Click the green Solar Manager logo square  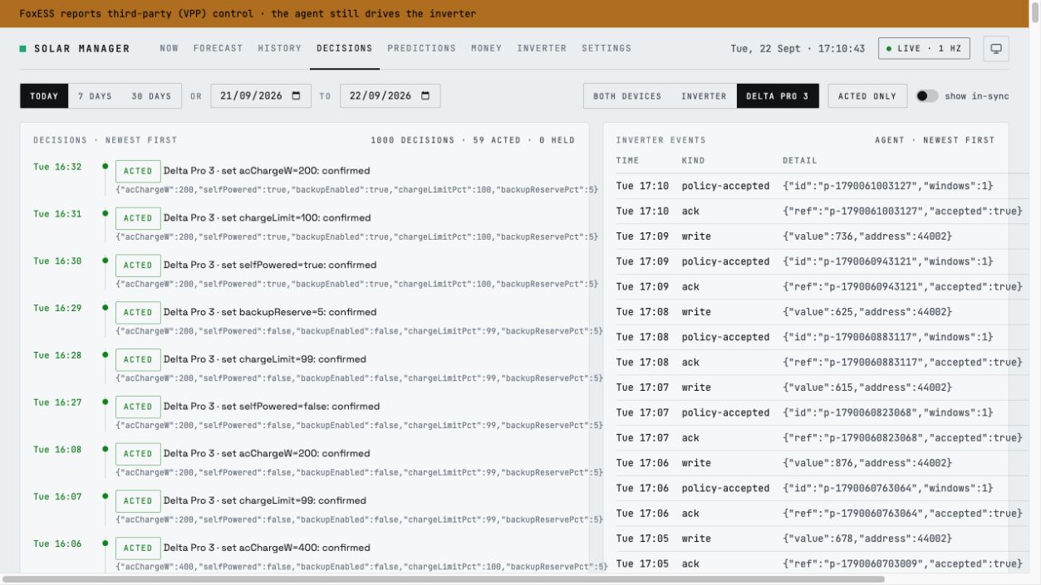tap(23, 49)
